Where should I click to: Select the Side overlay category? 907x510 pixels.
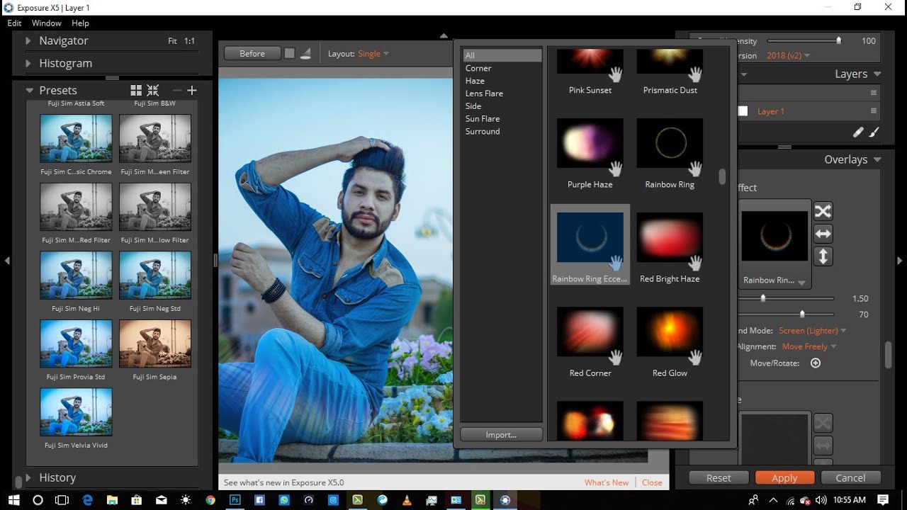(473, 106)
